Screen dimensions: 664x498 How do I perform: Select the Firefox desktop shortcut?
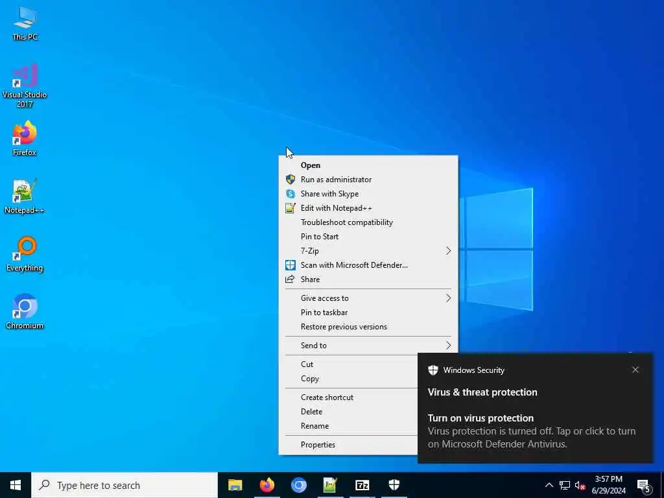(25, 139)
